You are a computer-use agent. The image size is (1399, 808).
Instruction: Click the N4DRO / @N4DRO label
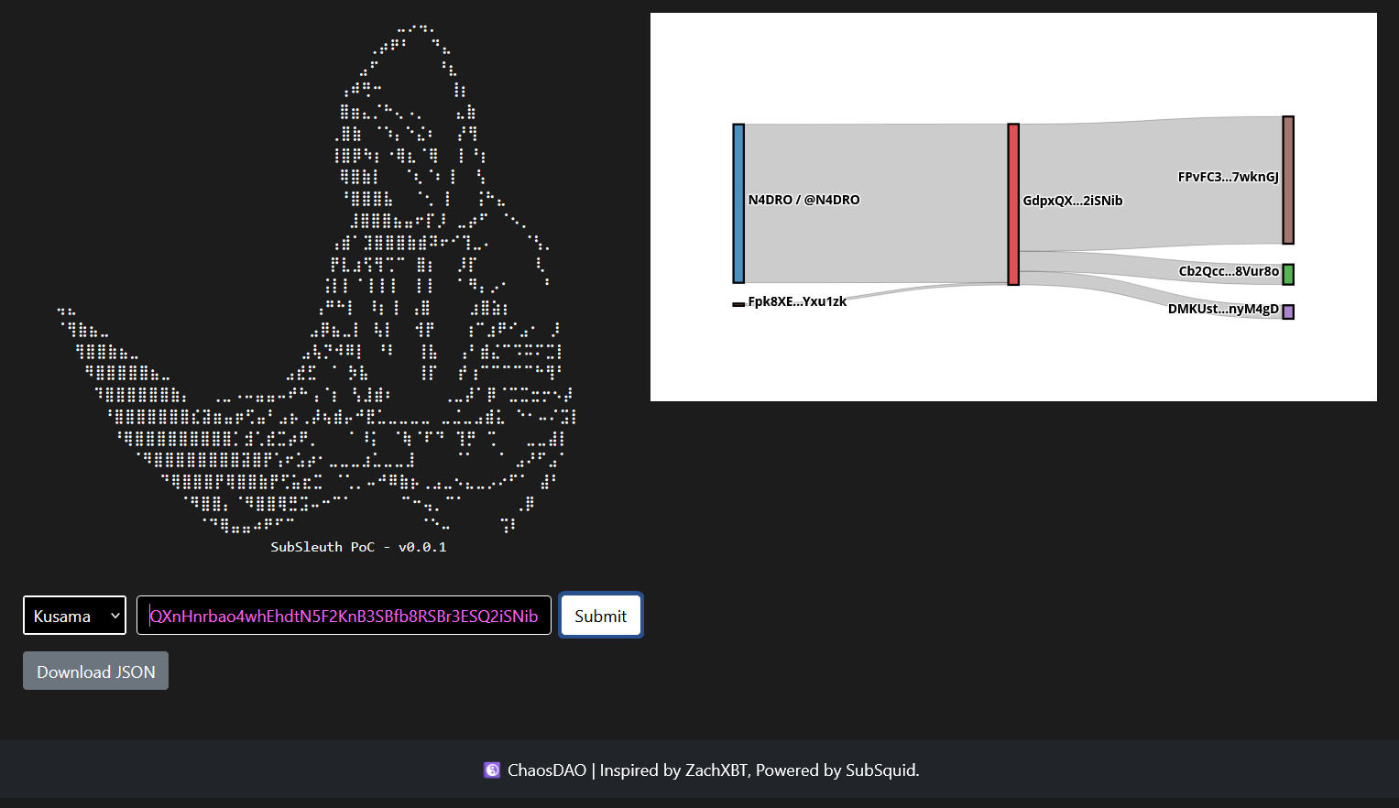click(803, 200)
